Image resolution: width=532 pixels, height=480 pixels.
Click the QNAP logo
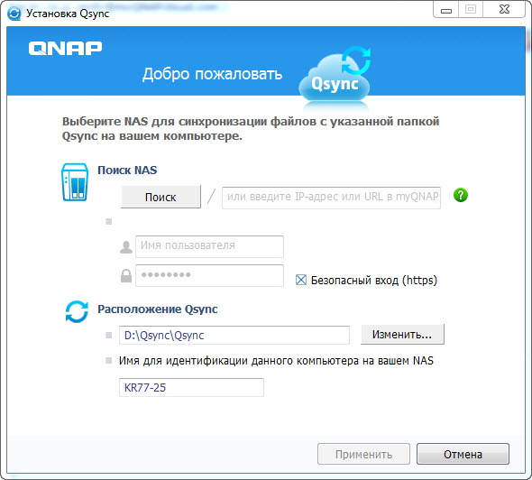65,48
